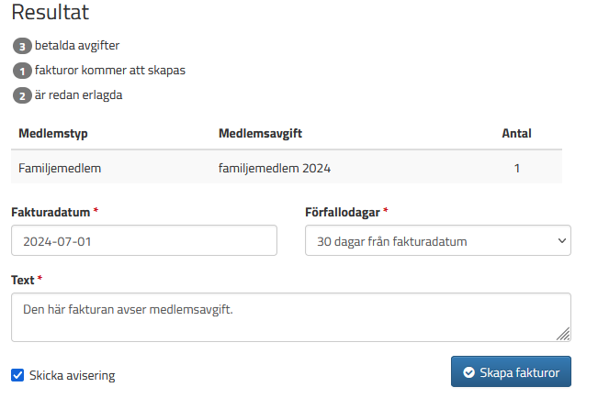Viewport: 598px width, 398px height.
Task: Uncheck the Skicka avisering checkbox
Action: (x=17, y=375)
